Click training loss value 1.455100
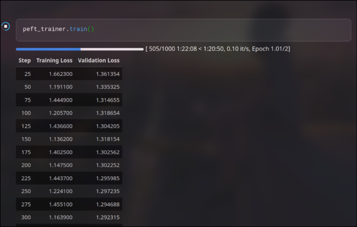 pos(61,204)
